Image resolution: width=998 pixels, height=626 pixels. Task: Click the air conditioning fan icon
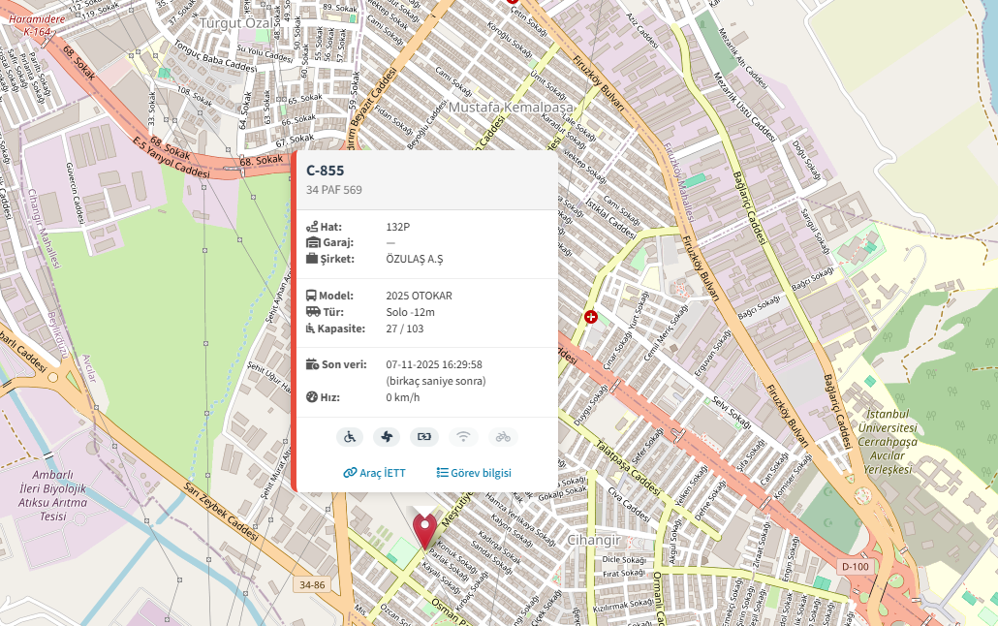tap(387, 437)
